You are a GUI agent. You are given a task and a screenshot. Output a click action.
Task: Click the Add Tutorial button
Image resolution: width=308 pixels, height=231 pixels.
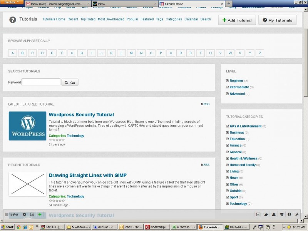click(x=237, y=20)
